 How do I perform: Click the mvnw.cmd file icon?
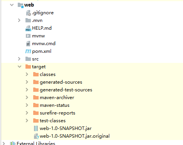click(x=28, y=44)
